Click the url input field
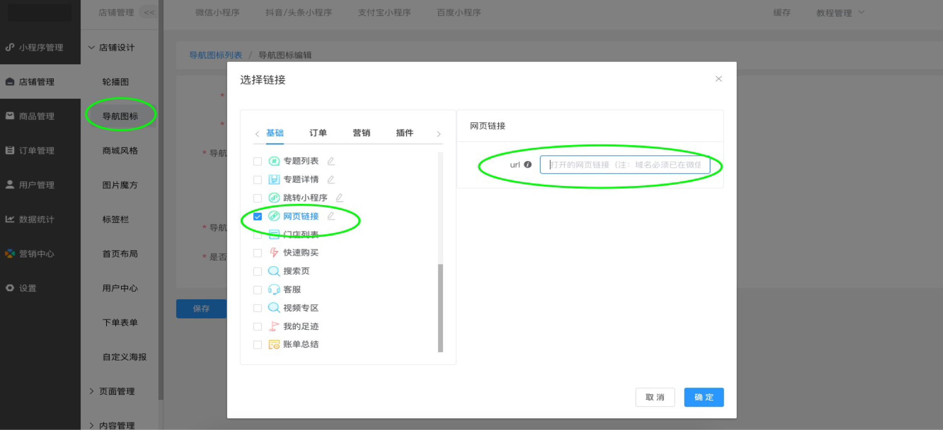This screenshot has height=430, width=943. pyautogui.click(x=625, y=165)
